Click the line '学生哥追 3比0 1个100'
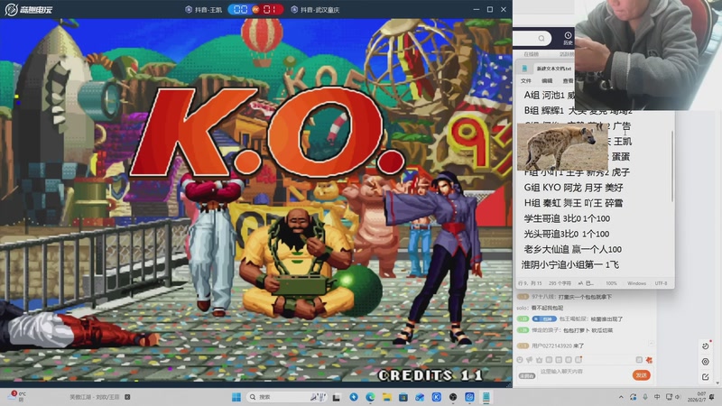Viewport: 722px width, 406px height. tap(567, 218)
